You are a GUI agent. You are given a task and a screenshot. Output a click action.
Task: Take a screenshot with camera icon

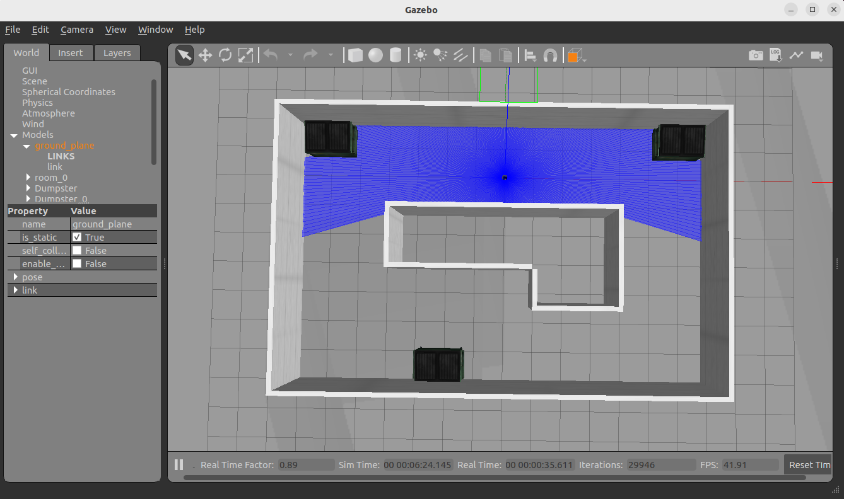(x=756, y=55)
